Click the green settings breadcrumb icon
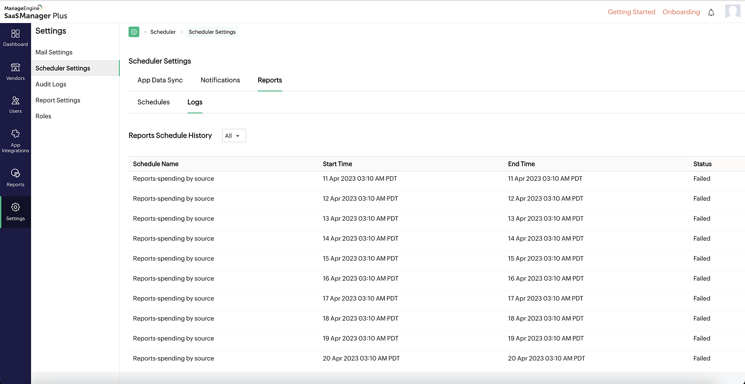The height and width of the screenshot is (384, 745). coord(134,32)
